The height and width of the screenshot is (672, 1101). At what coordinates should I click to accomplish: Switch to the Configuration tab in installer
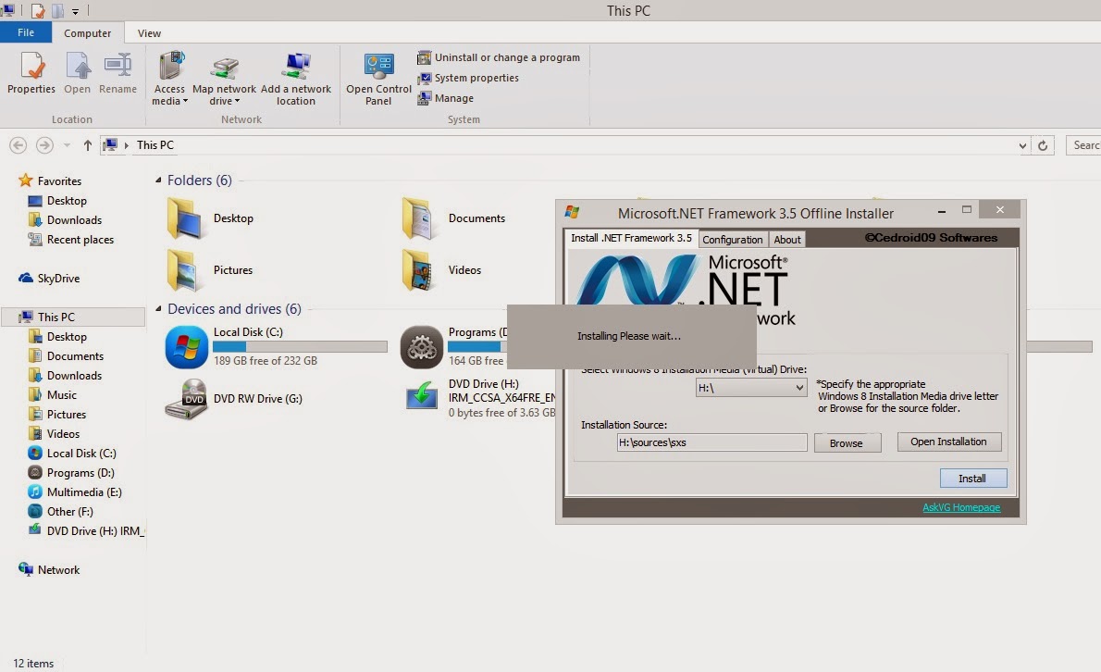733,240
